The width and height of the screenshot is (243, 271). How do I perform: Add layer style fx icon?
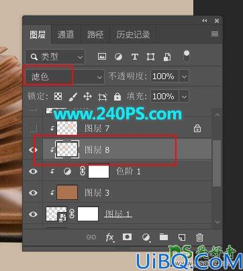tap(109, 237)
